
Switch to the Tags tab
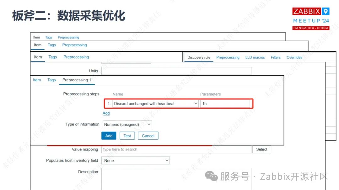tap(51, 80)
